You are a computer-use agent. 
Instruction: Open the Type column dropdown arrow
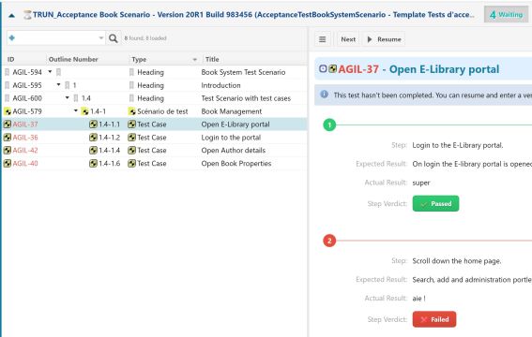[195, 60]
